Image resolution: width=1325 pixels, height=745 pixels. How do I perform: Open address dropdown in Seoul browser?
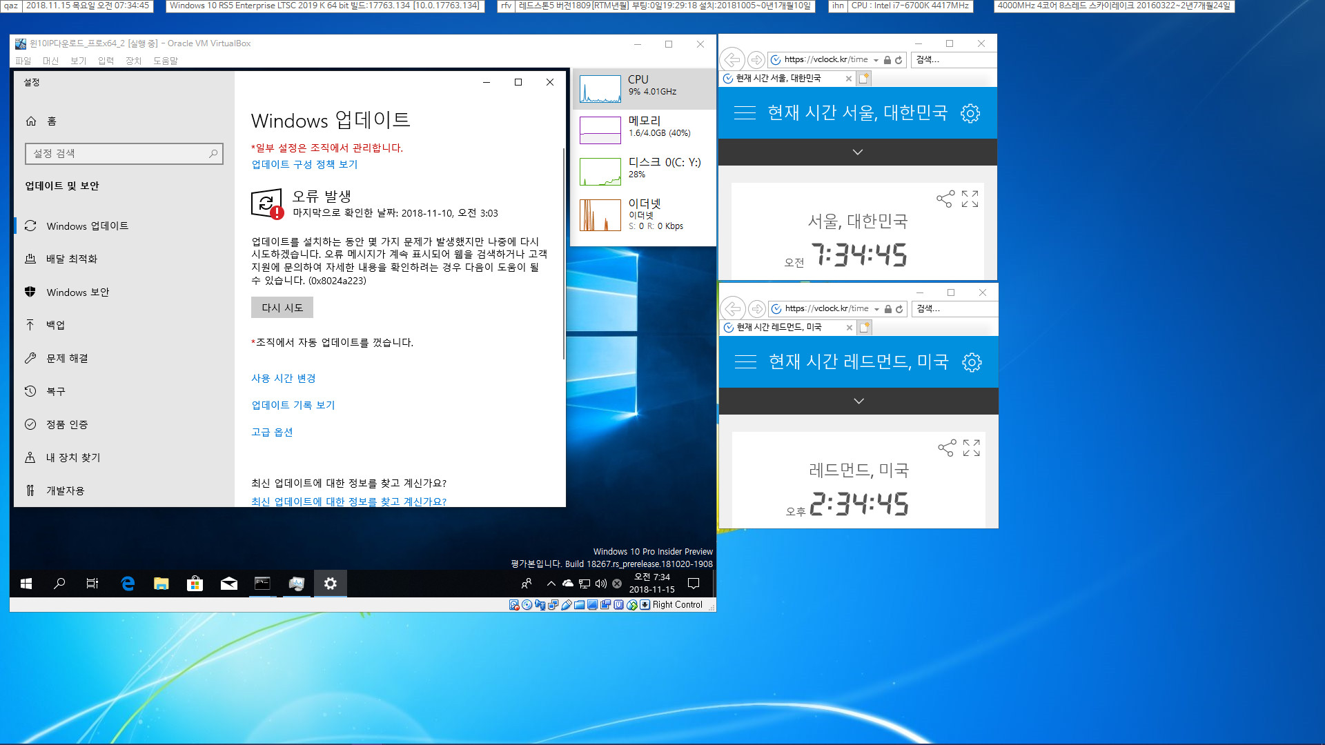(x=876, y=60)
